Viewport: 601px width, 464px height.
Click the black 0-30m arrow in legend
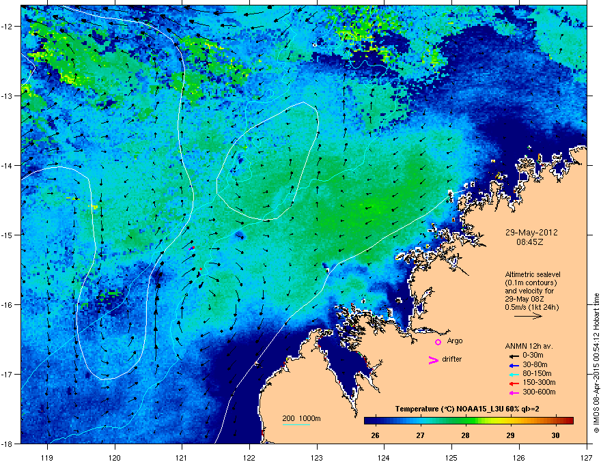coord(514,356)
